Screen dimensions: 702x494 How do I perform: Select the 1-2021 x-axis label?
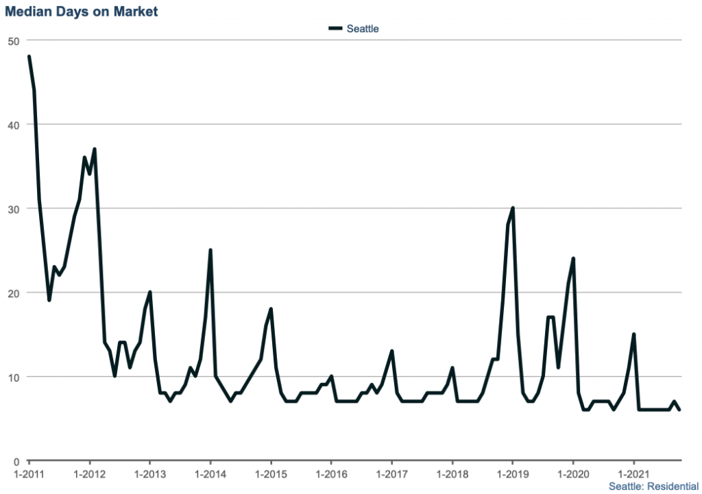click(632, 473)
